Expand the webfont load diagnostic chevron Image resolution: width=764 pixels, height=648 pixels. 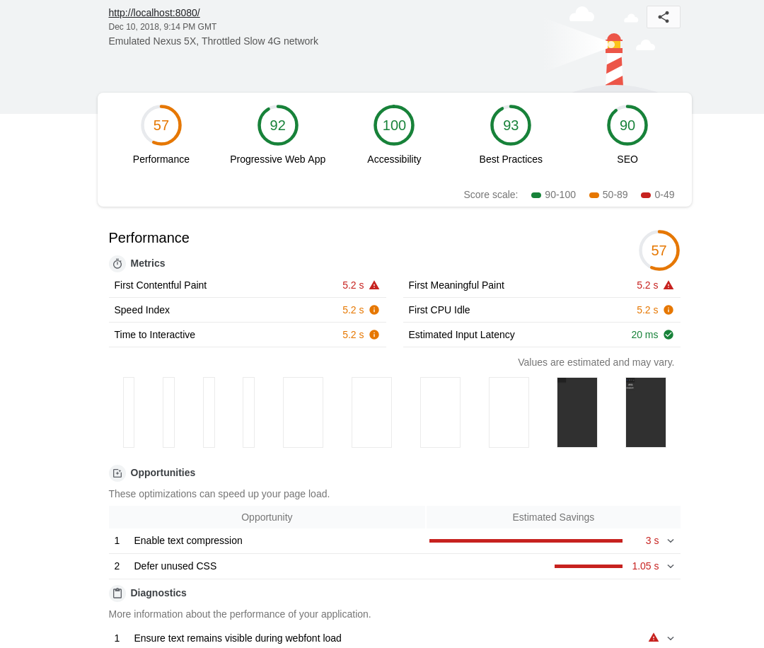click(x=671, y=638)
